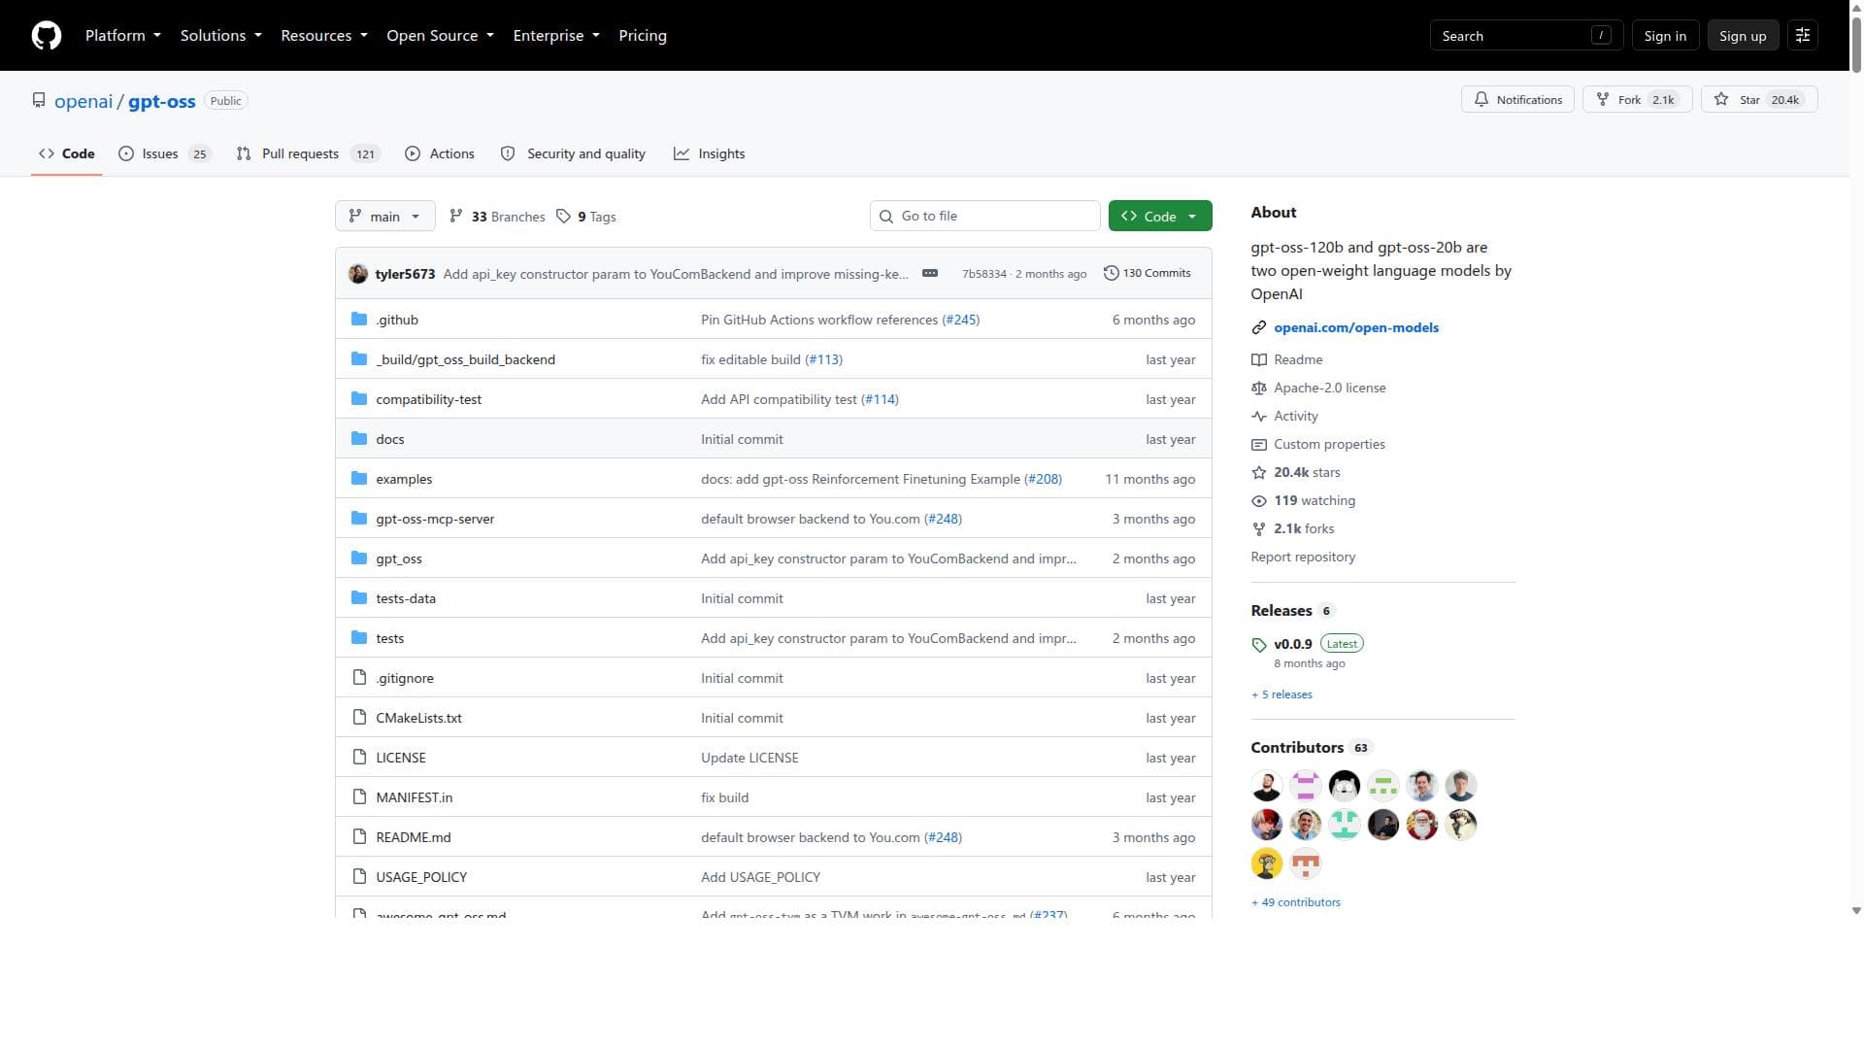Open the first contributor avatar
Image resolution: width=1864 pixels, height=1049 pixels.
[1267, 786]
